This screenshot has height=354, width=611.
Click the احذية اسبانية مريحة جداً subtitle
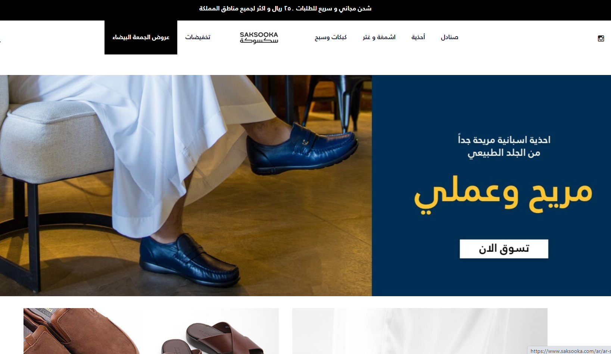pos(504,140)
